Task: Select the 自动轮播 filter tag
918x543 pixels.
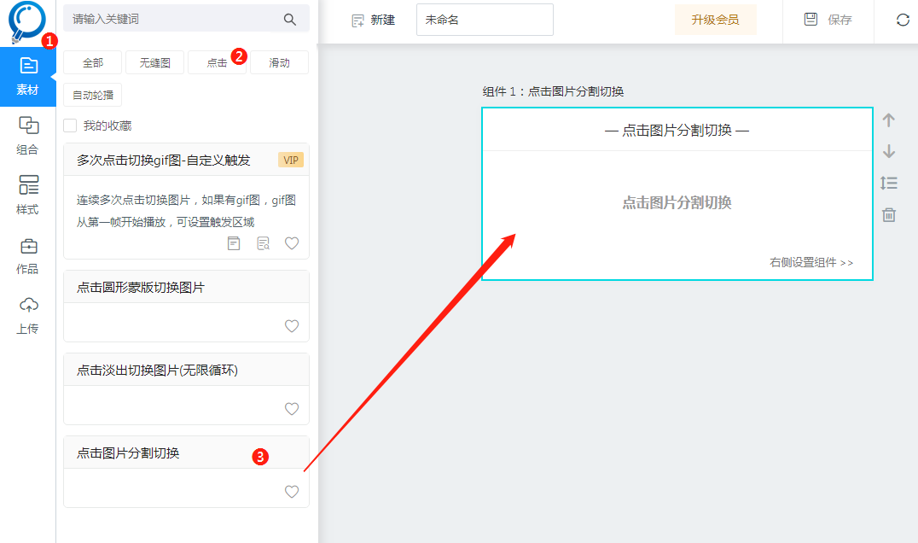Action: (x=92, y=95)
